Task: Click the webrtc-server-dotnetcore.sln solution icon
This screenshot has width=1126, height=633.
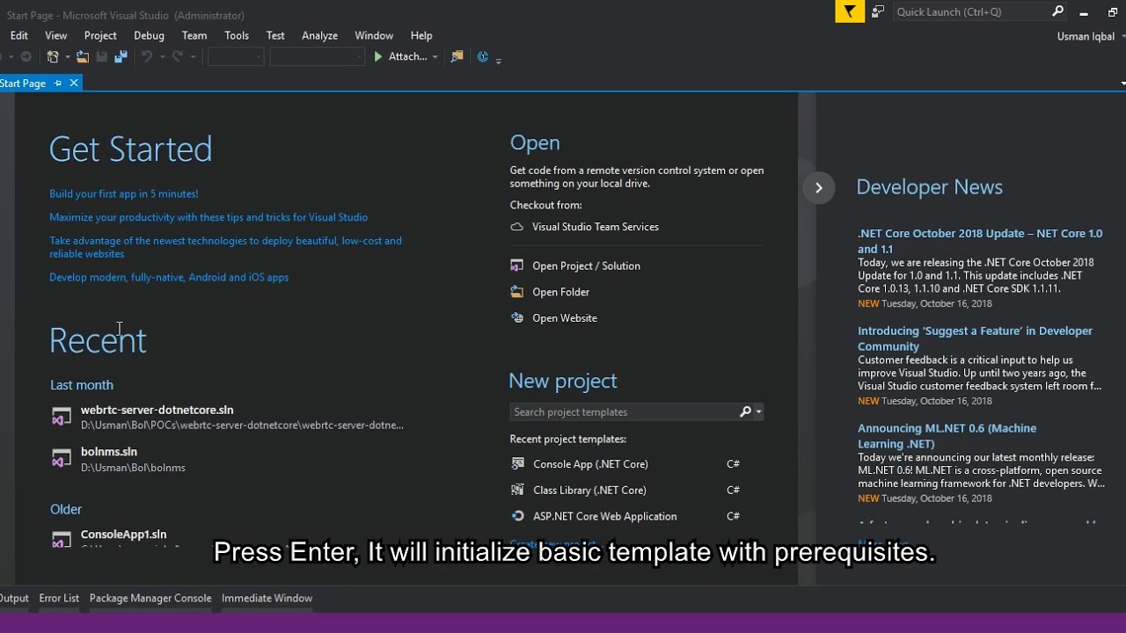Action: [x=61, y=418]
